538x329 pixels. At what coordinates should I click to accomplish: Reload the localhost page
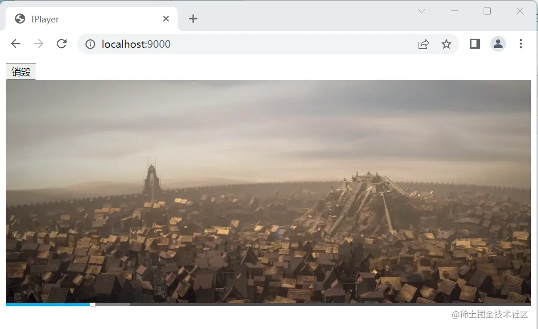click(x=62, y=43)
